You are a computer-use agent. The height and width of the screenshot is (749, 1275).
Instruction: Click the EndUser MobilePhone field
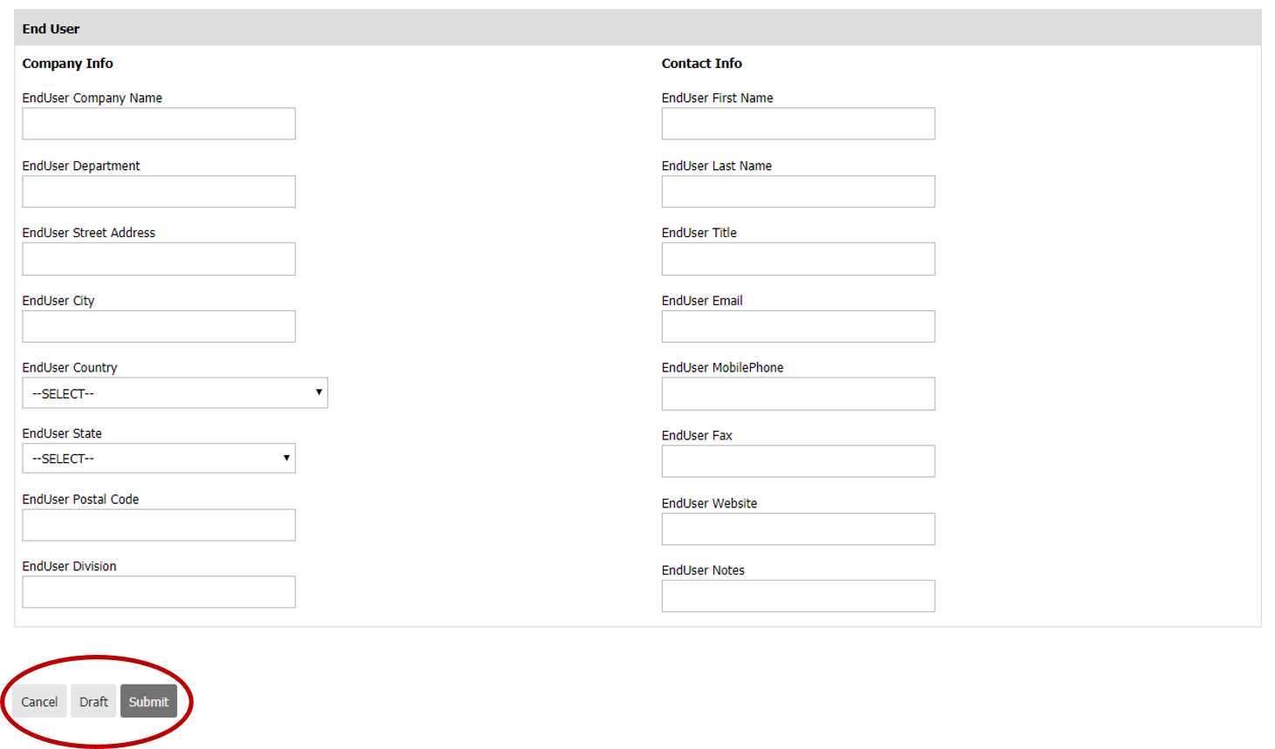click(798, 393)
